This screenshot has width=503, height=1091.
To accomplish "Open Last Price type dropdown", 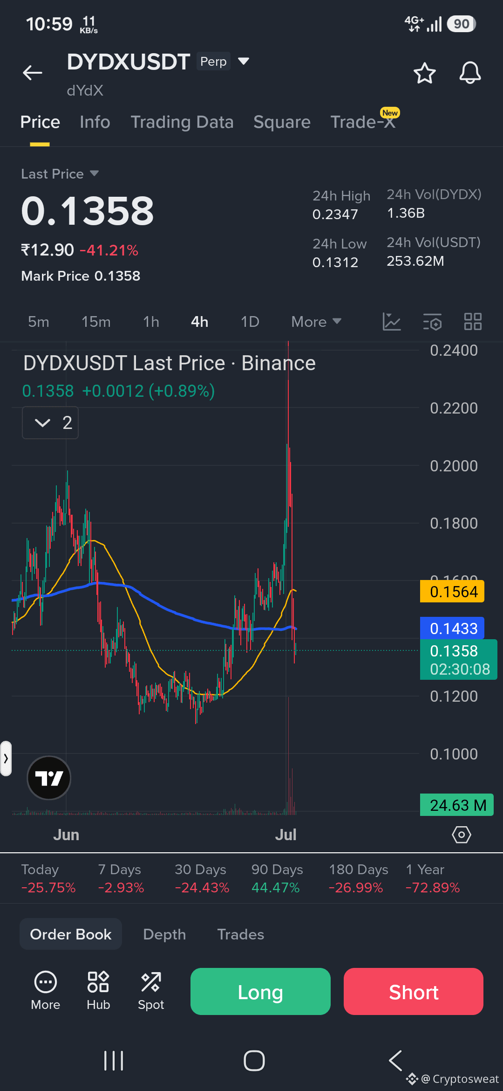I will pos(60,174).
